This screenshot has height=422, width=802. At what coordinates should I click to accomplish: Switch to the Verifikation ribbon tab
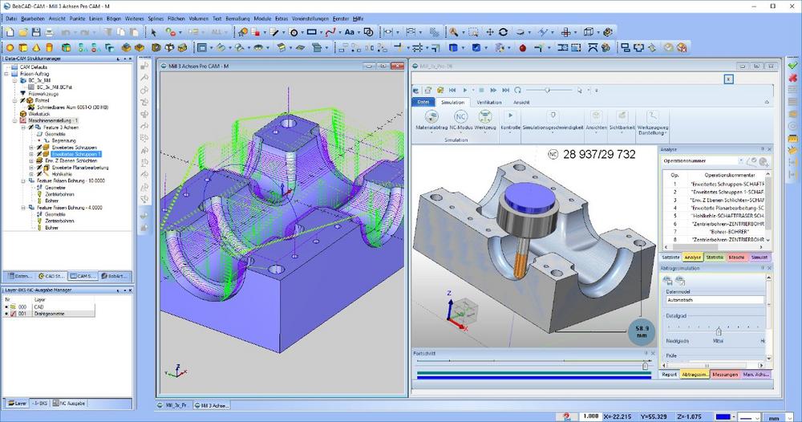(x=489, y=103)
